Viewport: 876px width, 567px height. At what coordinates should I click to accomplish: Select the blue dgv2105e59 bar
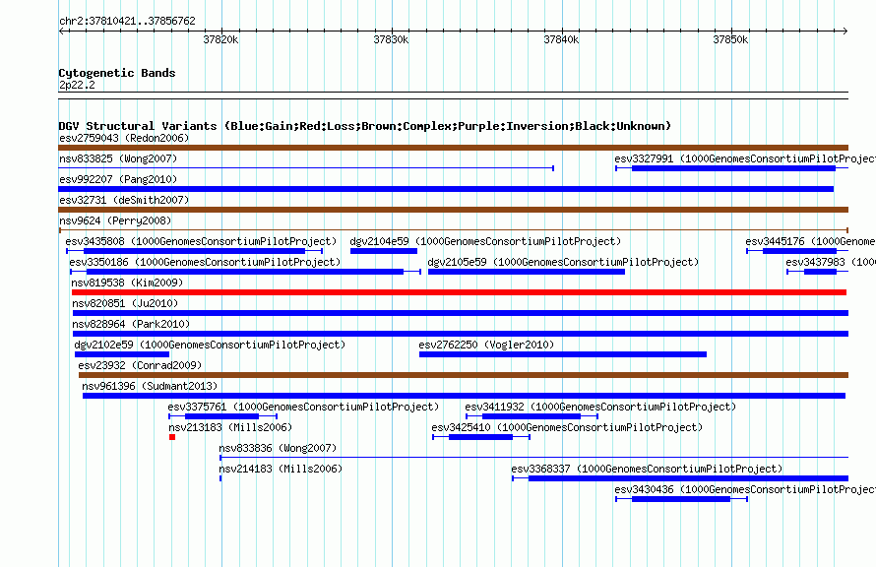point(527,272)
